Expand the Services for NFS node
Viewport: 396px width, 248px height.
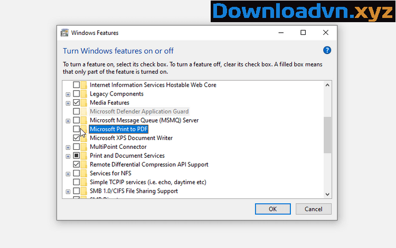68,174
